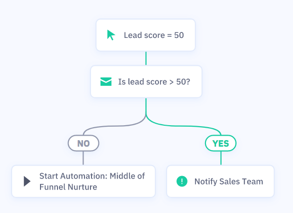Click green connector between trigger and condition

tap(146, 58)
